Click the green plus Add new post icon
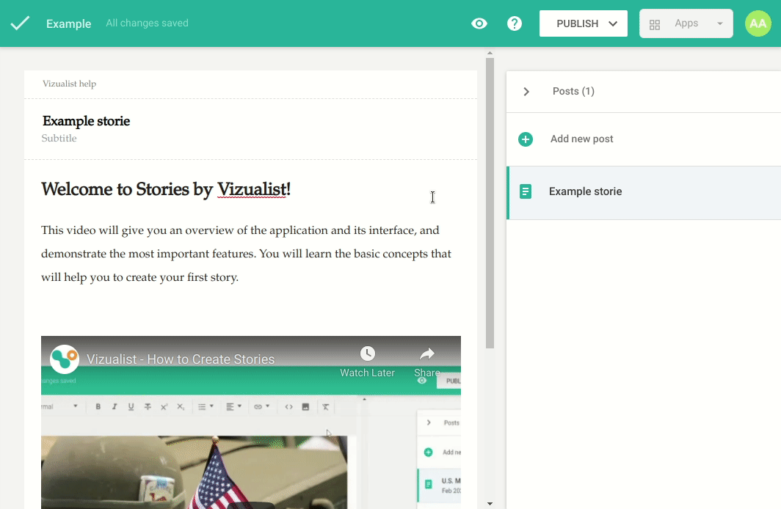781x509 pixels. (x=526, y=139)
